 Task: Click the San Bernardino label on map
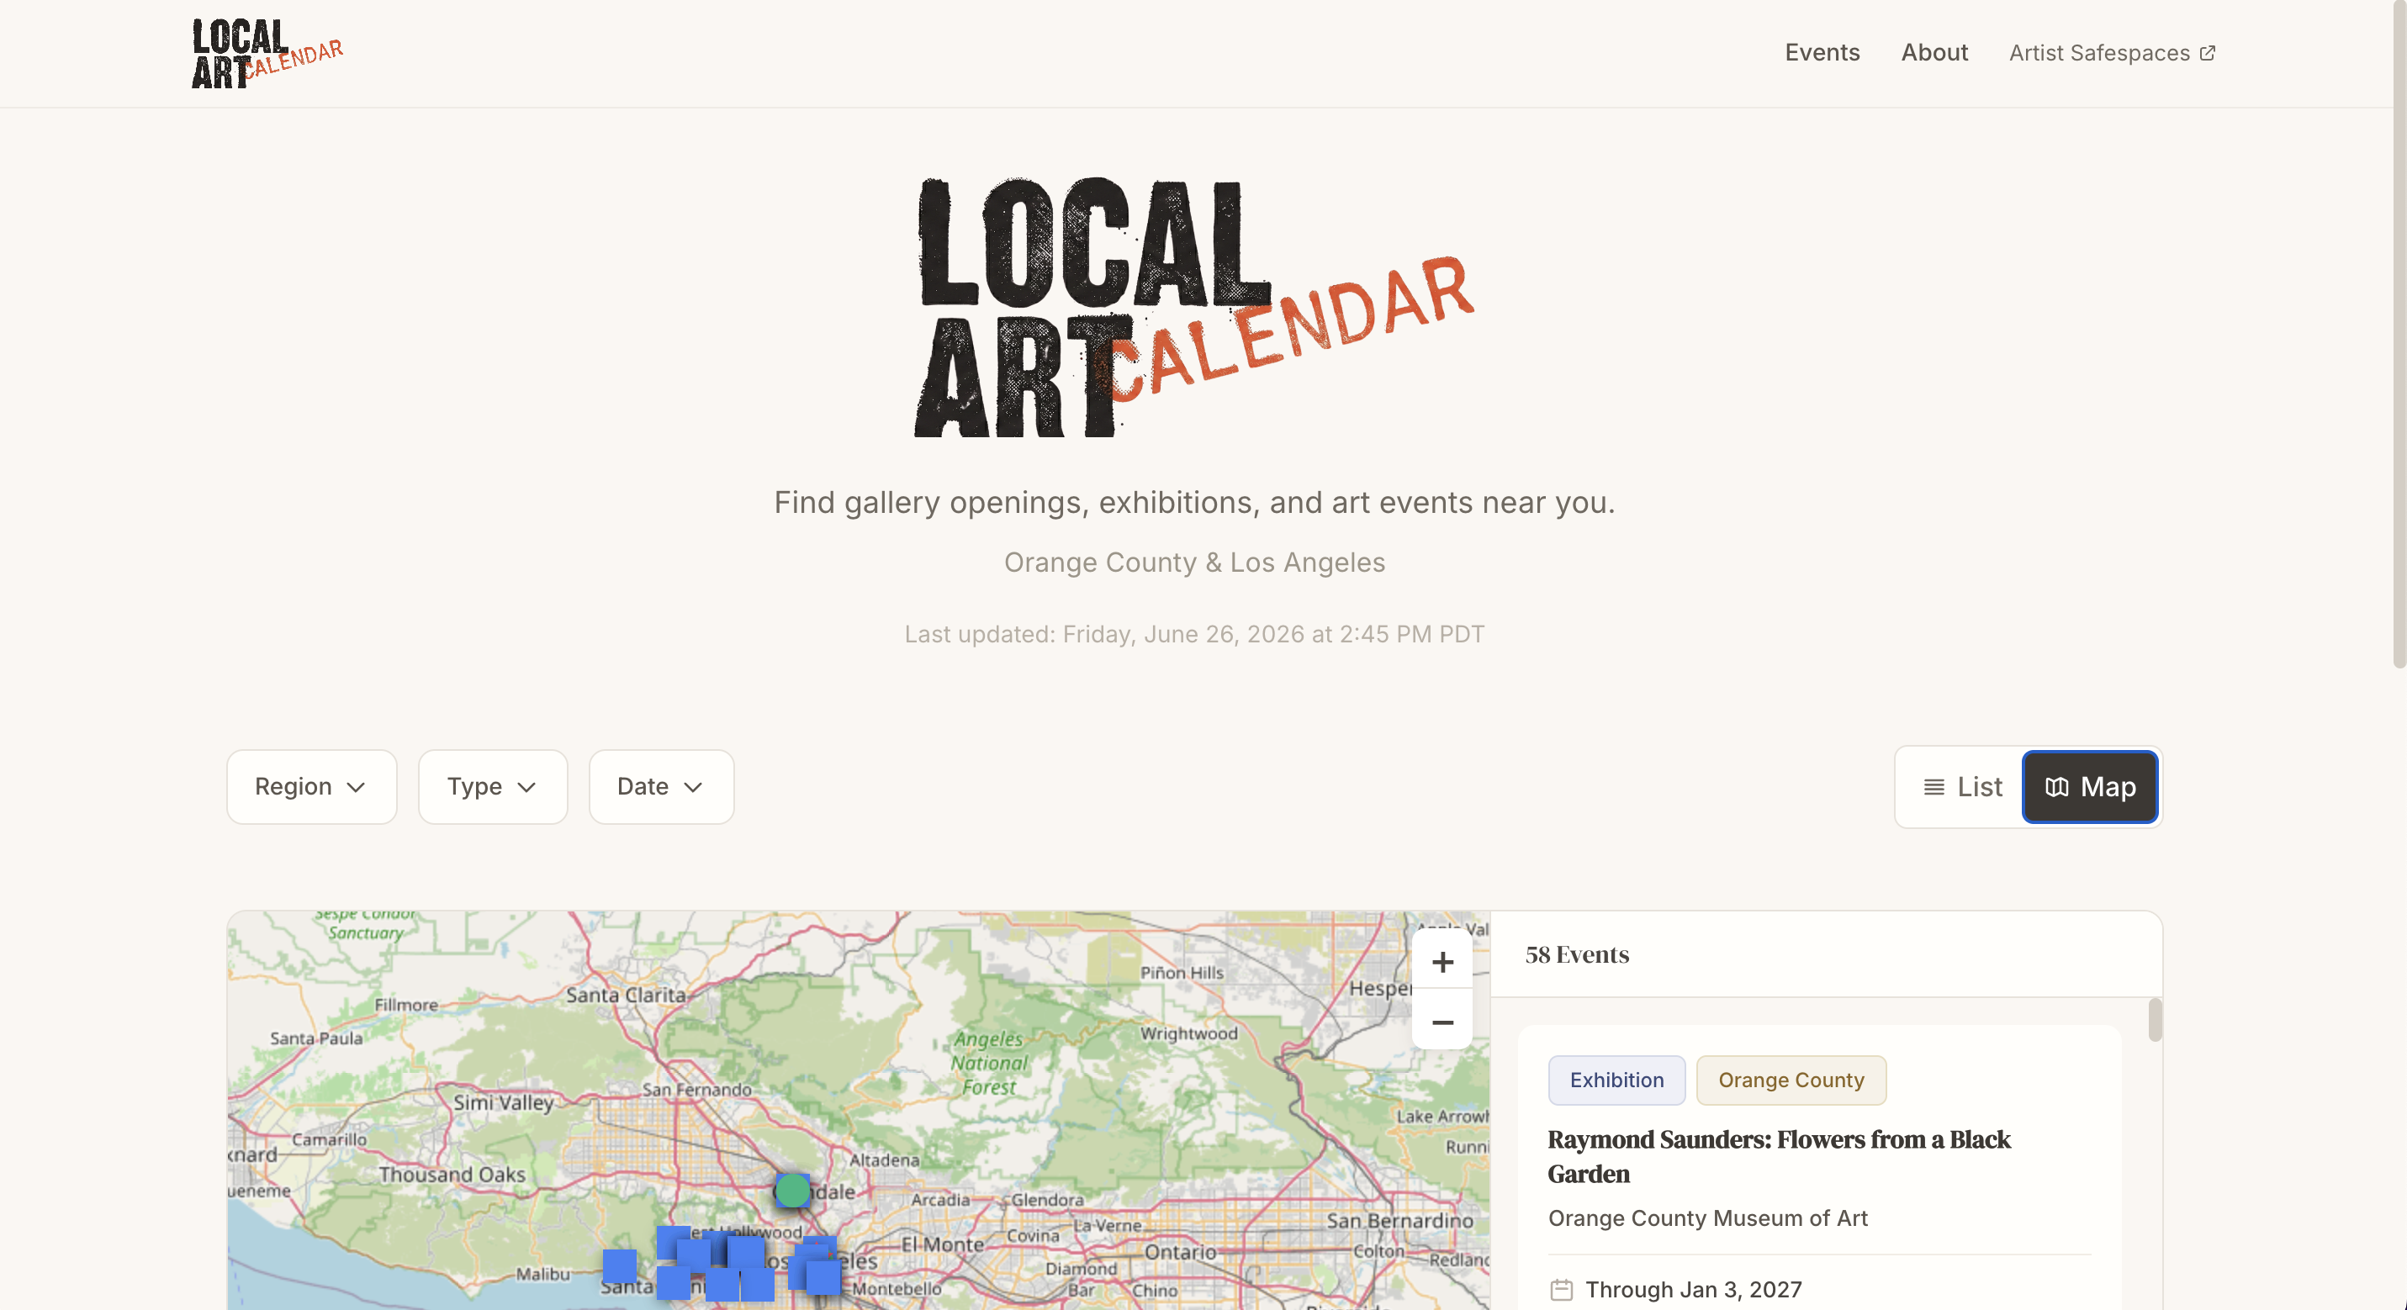point(1399,1220)
